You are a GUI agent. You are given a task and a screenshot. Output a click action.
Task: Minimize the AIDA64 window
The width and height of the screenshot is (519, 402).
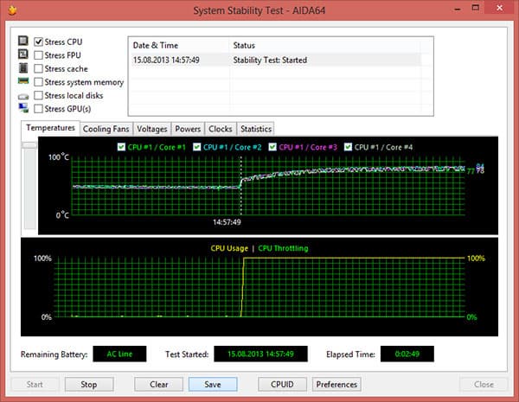click(x=458, y=9)
